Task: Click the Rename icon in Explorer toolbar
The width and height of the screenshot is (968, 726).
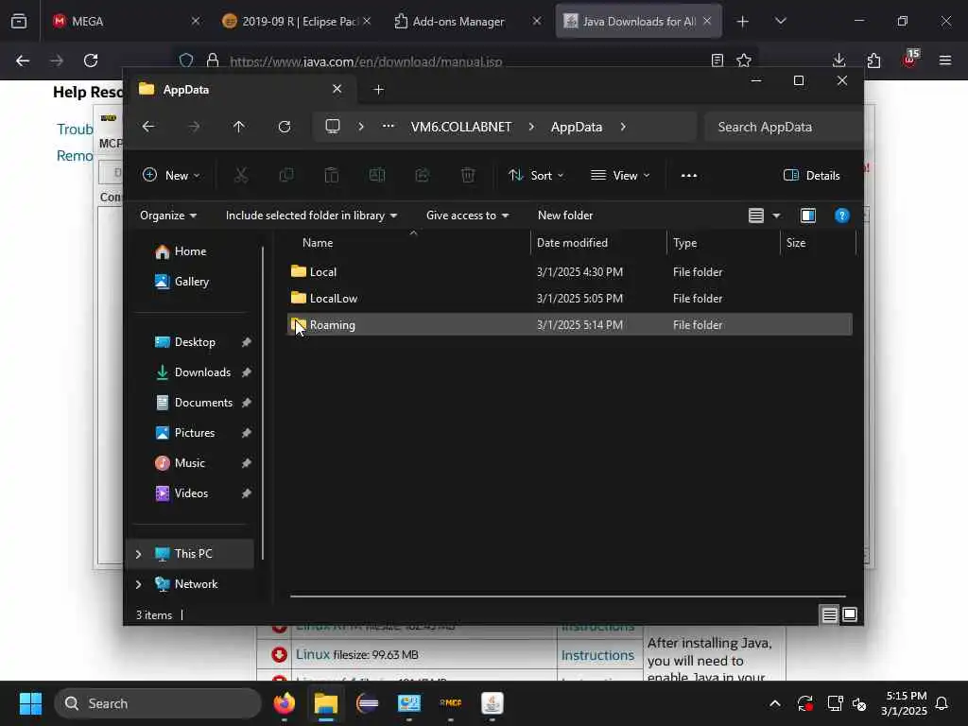Action: (376, 175)
